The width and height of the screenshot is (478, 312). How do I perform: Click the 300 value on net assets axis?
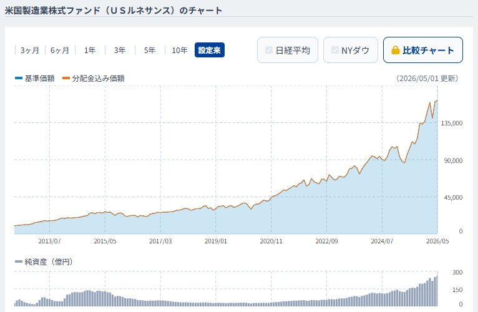(x=457, y=272)
